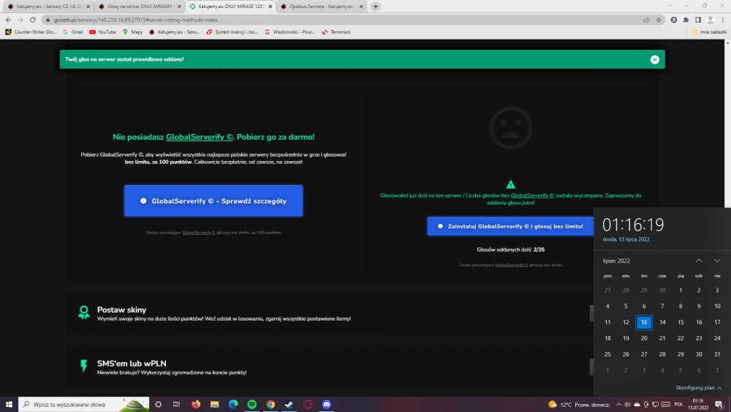Open Chrome three-dot menu
The image size is (731, 412).
click(x=723, y=20)
